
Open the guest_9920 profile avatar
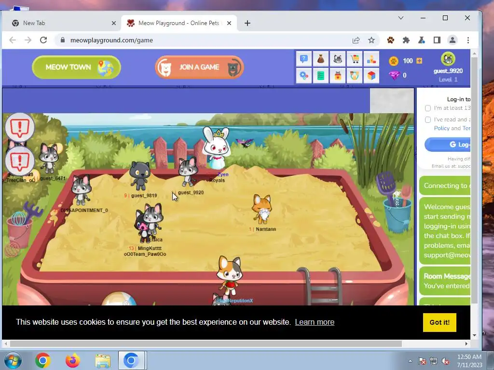[448, 59]
